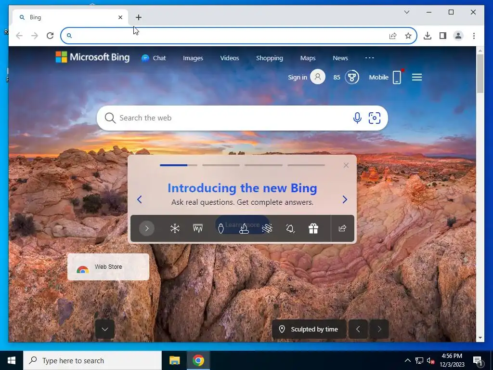Open Chrome three-dot menu

point(474,36)
